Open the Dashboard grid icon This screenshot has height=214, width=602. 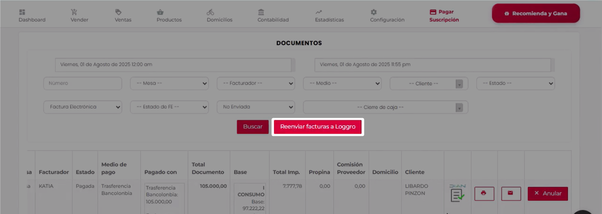coord(22,12)
